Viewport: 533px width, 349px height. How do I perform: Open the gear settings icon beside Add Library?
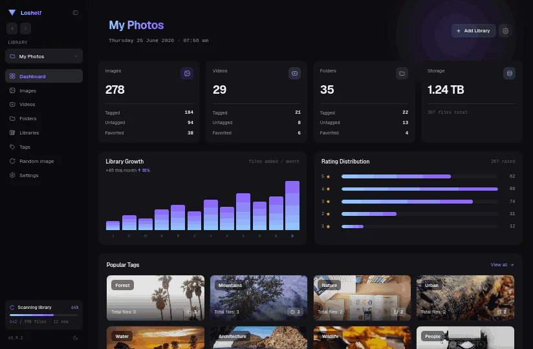coord(505,31)
